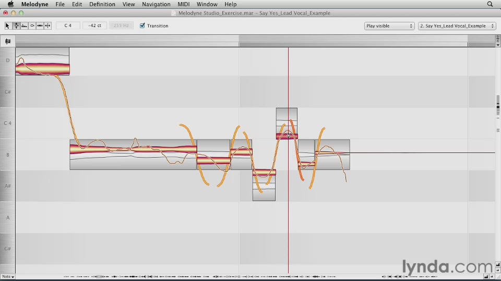Screen dimensions: 501x281
Task: Click the waveform overview scroller at bottom
Action: 249,276
